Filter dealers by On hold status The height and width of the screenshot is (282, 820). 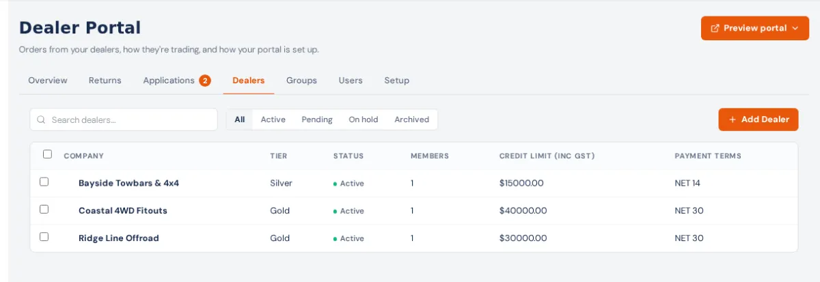[364, 119]
